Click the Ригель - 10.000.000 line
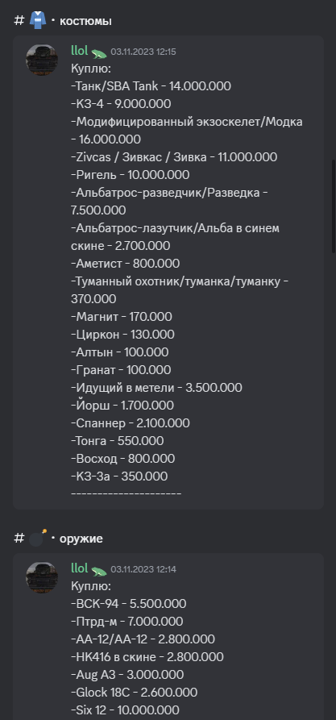The width and height of the screenshot is (336, 720). click(131, 175)
